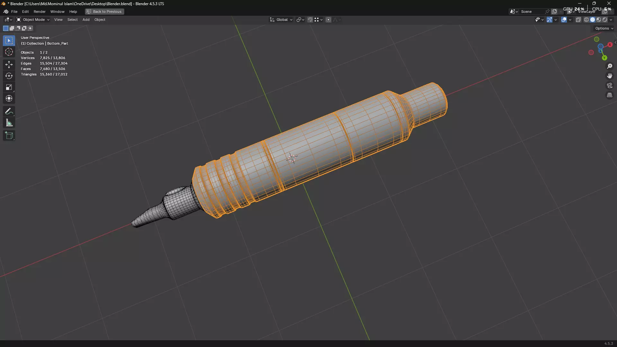The width and height of the screenshot is (617, 347).
Task: Choose extend selection mode icon
Action: pos(12,28)
